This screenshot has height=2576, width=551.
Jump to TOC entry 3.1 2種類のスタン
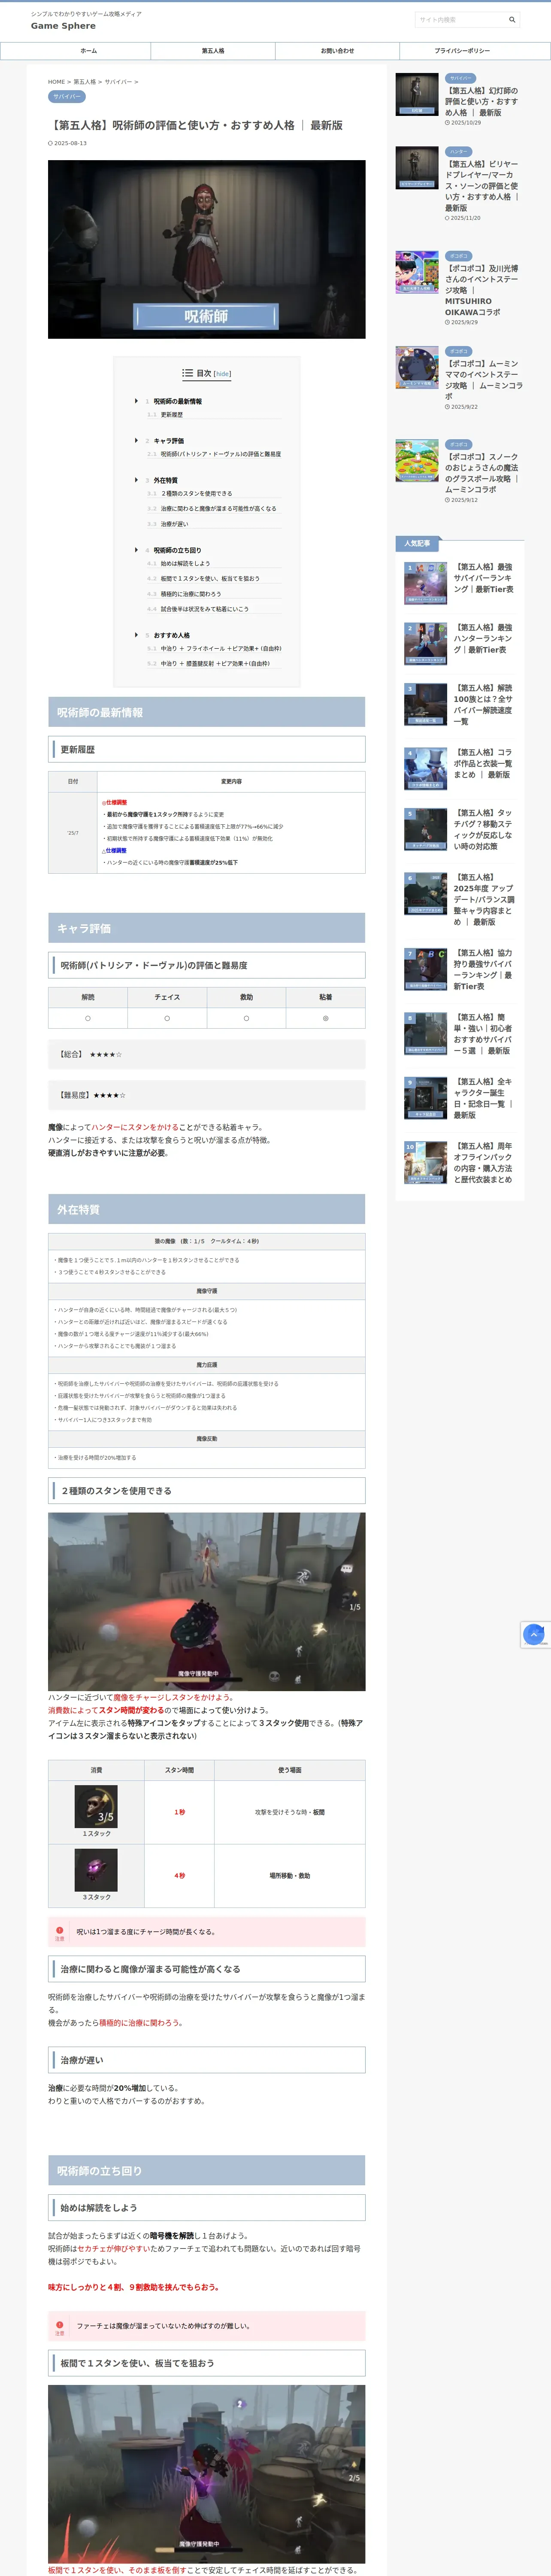click(197, 494)
